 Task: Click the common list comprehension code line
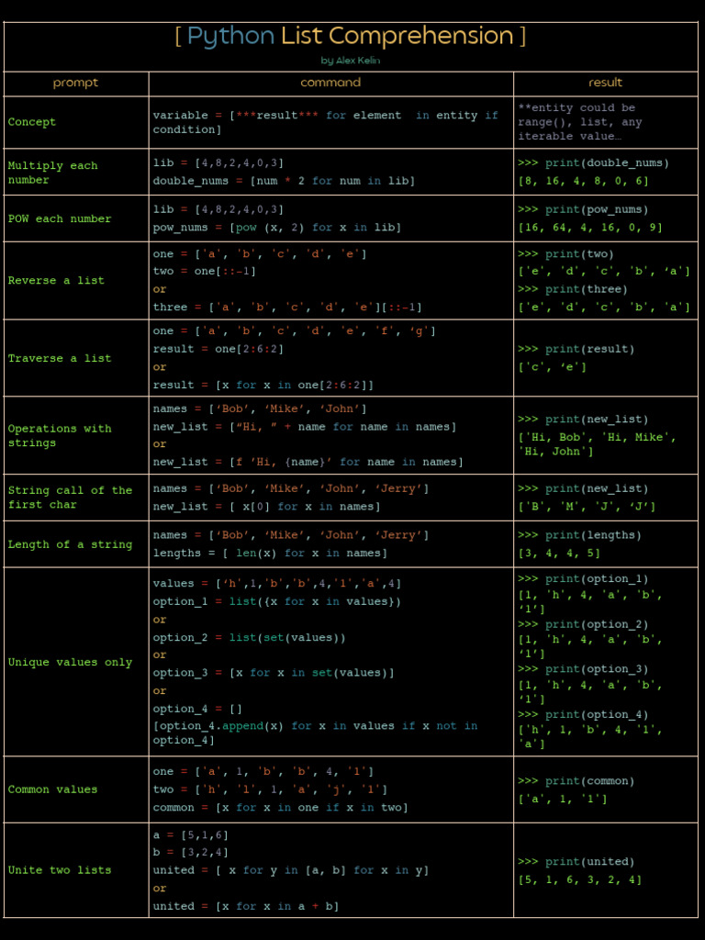click(x=280, y=808)
